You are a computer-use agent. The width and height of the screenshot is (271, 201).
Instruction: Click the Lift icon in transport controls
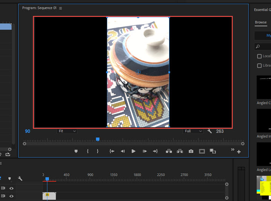[169, 151]
